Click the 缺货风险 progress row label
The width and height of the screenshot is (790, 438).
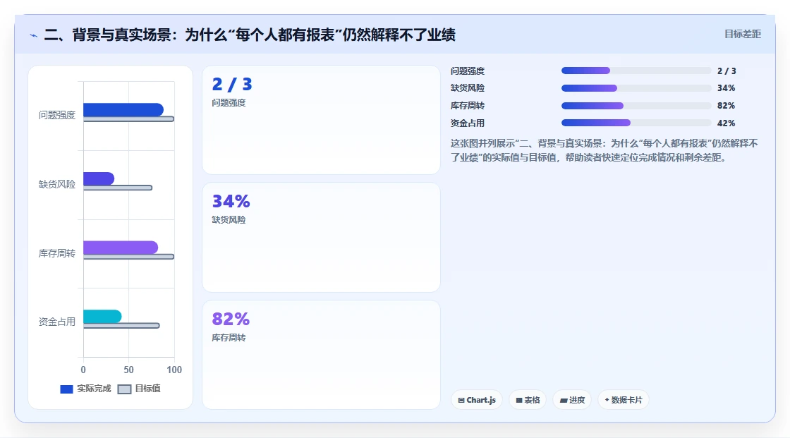(468, 88)
